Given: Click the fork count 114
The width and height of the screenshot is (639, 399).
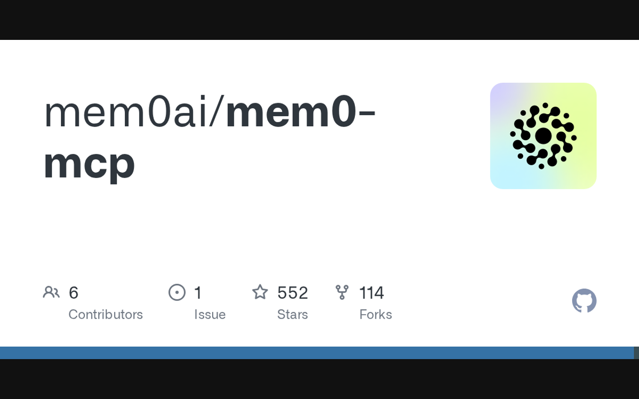Looking at the screenshot, I should 371,293.
